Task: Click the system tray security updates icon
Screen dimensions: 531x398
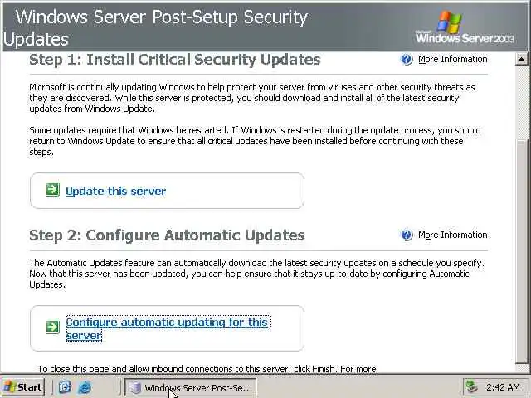Action: click(471, 387)
